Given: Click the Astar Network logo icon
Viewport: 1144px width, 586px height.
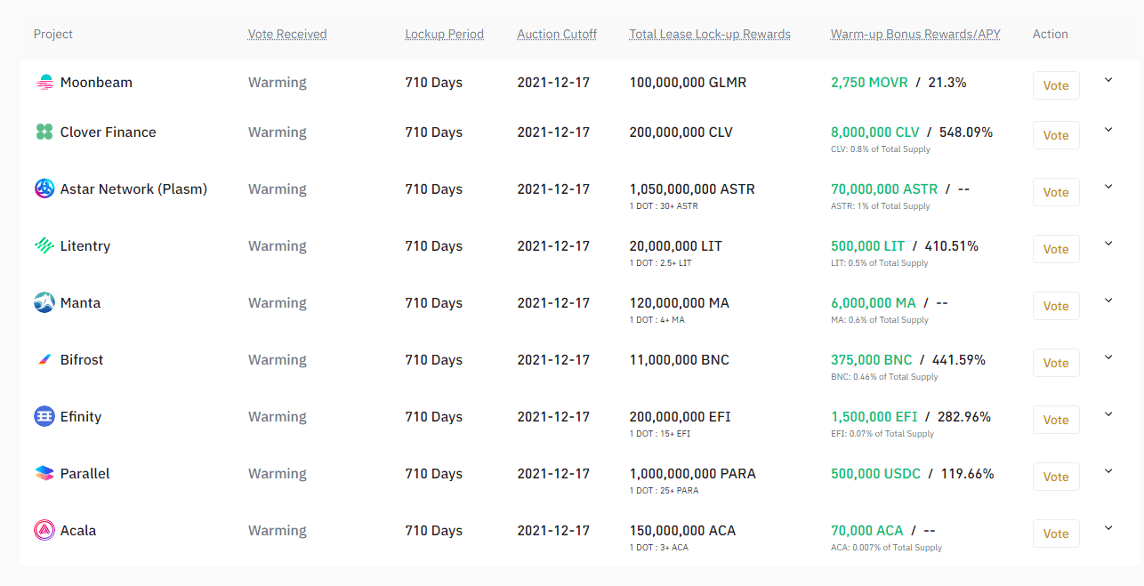Looking at the screenshot, I should (x=44, y=189).
